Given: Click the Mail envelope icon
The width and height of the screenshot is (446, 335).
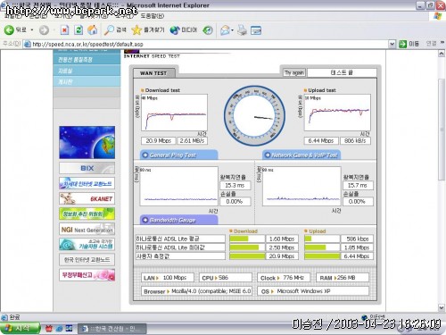Looking at the screenshot, I should (x=225, y=30).
